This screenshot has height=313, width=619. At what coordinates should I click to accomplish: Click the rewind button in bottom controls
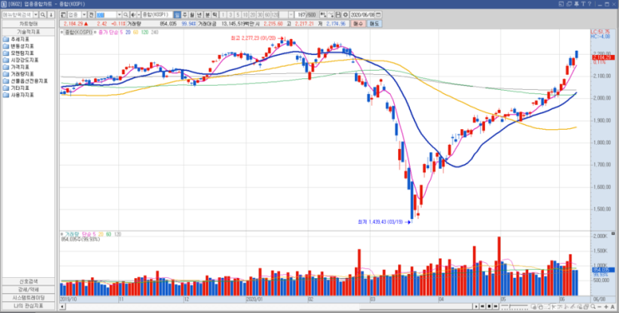coord(482,306)
